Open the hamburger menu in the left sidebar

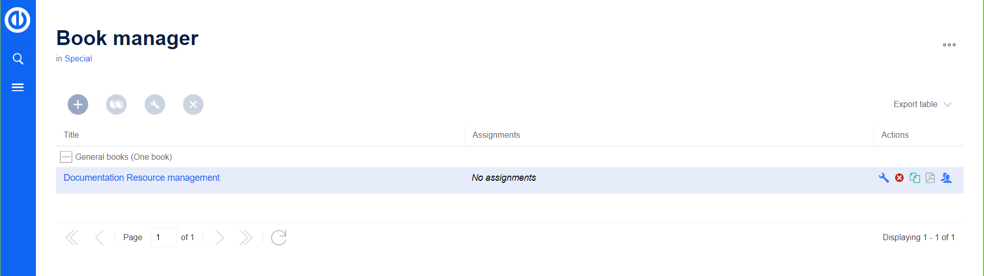point(18,88)
